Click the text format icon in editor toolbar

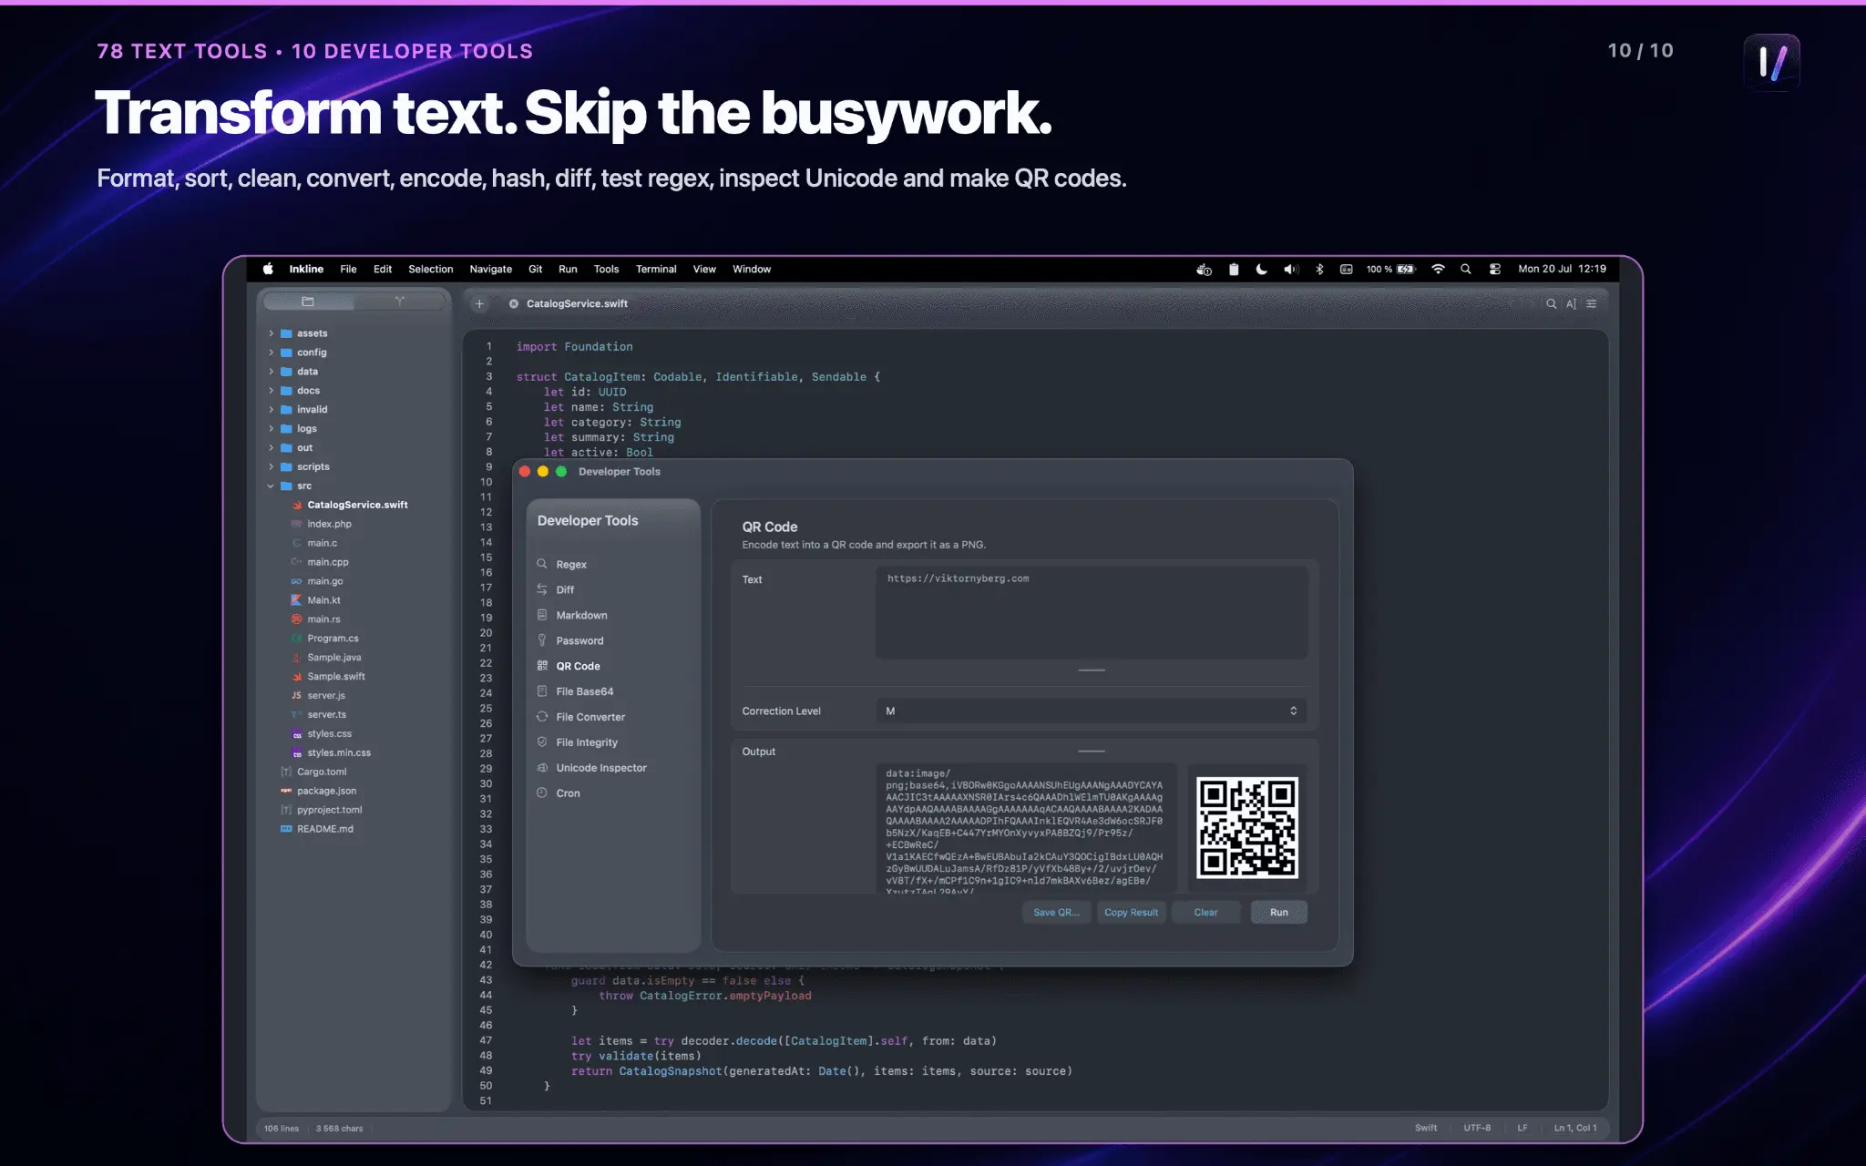pyautogui.click(x=1571, y=304)
